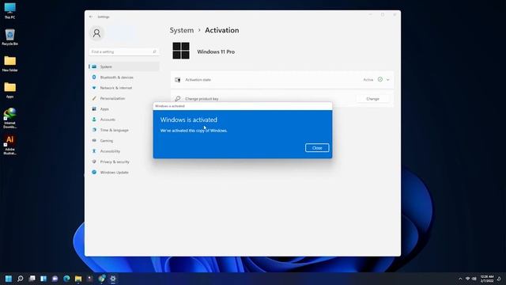Open the notification icon in system tray

coord(499,279)
